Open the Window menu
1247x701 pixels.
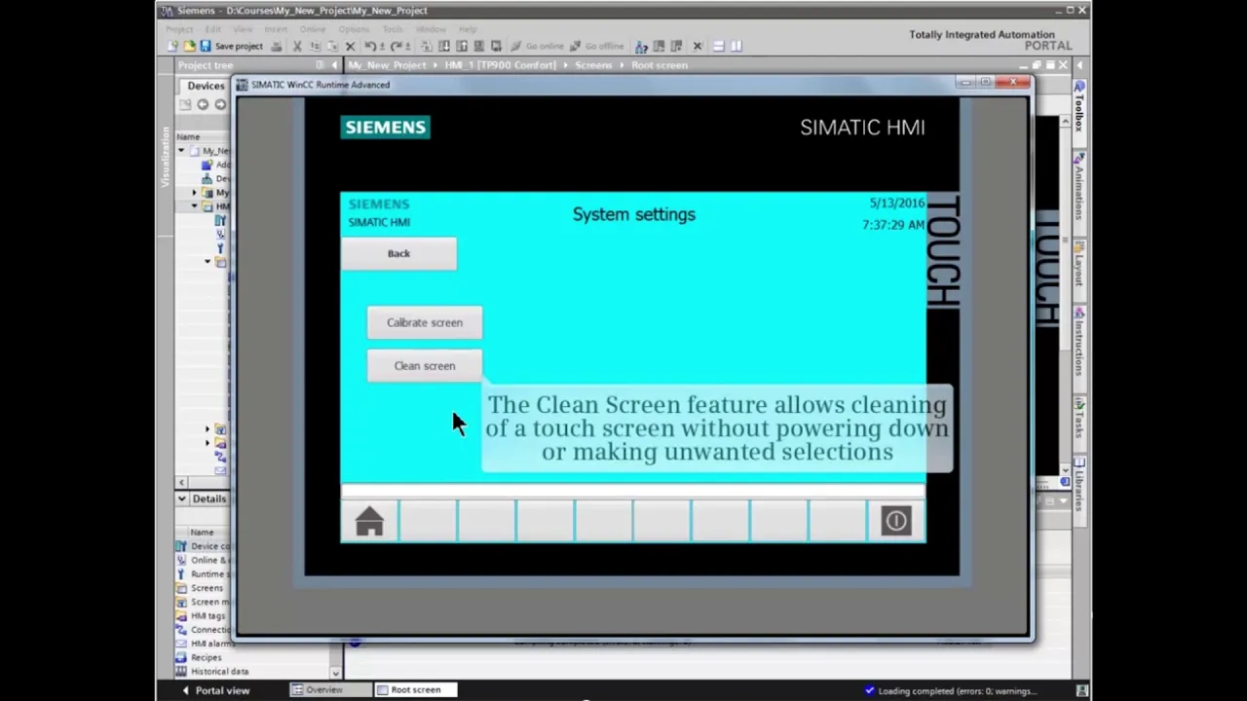[x=431, y=29]
